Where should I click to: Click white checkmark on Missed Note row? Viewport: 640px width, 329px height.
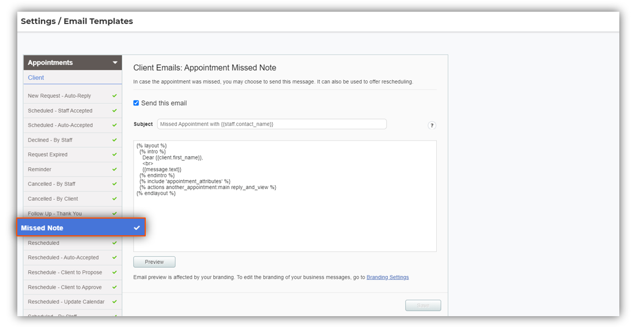(x=137, y=228)
